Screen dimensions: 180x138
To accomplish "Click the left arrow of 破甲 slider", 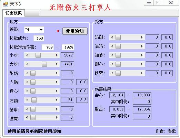I will point(27,109).
